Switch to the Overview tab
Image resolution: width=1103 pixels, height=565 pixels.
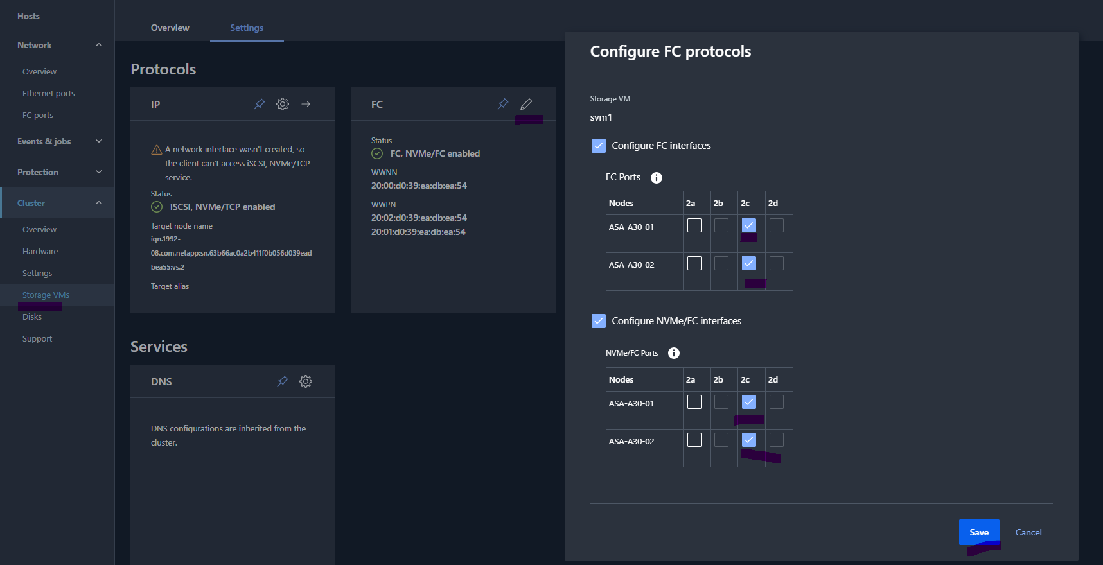170,28
